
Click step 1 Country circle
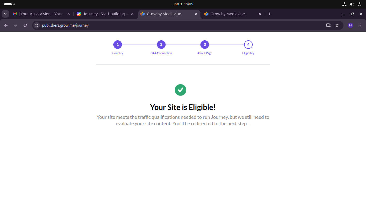pos(118,45)
